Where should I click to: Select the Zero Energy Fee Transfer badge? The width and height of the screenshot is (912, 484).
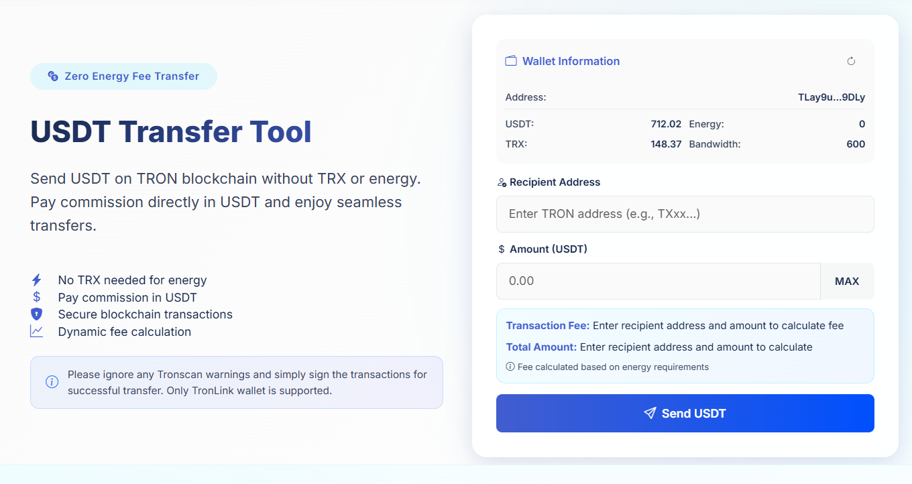click(123, 76)
